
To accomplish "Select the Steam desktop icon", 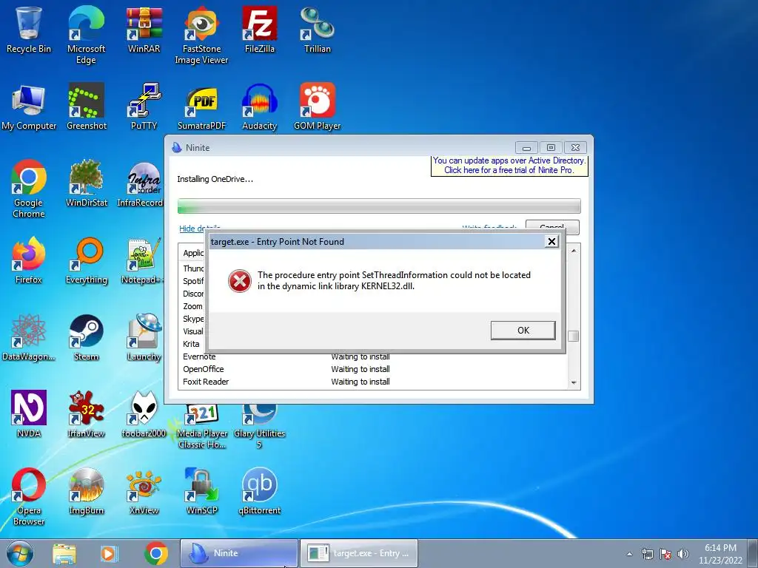I will [86, 337].
